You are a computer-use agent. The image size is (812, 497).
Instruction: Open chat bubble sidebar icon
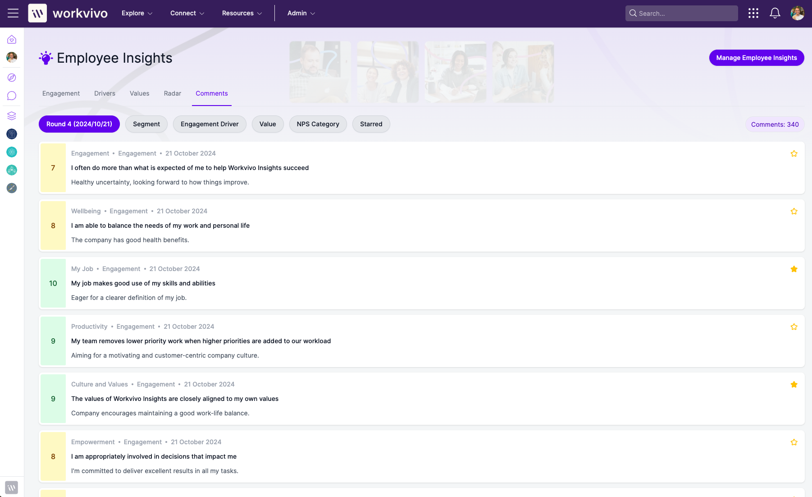coord(12,96)
